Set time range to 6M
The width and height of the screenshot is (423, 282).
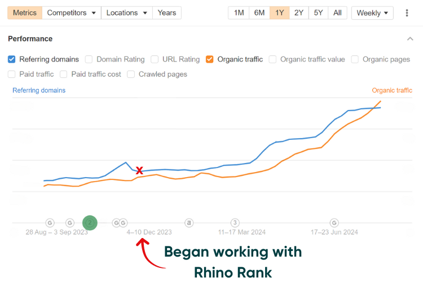pos(259,13)
